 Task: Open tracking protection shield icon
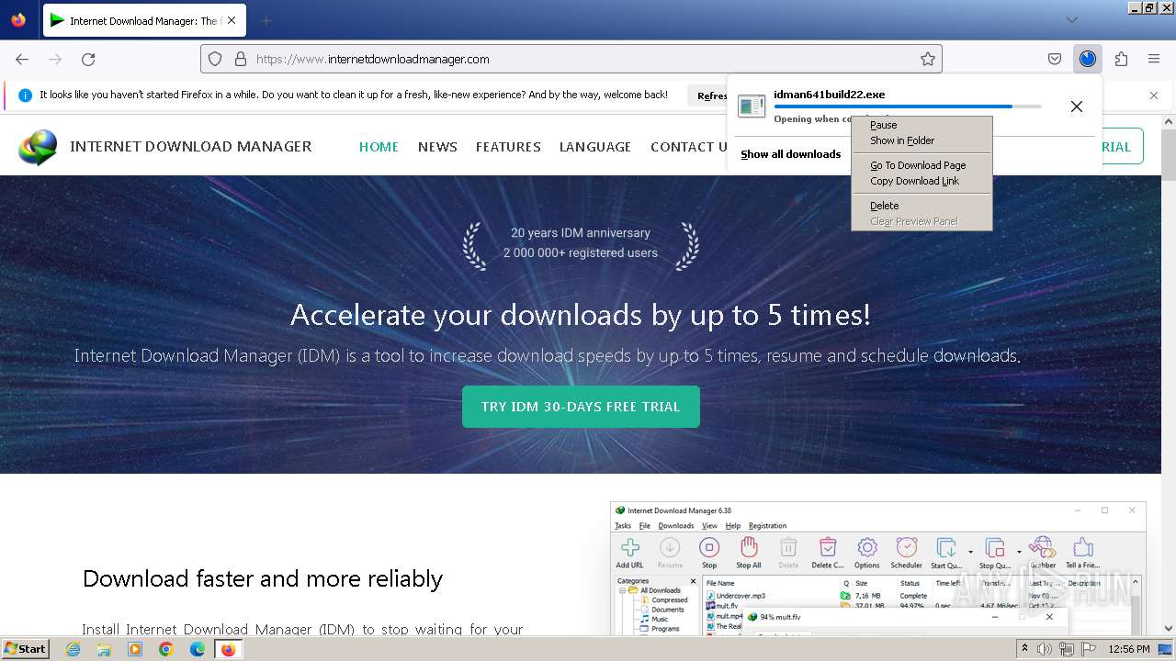pyautogui.click(x=215, y=59)
